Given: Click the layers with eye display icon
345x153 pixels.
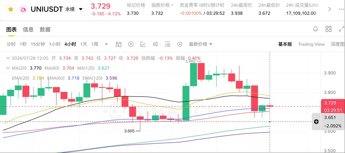Looking at the screenshot, I should [x=168, y=44].
